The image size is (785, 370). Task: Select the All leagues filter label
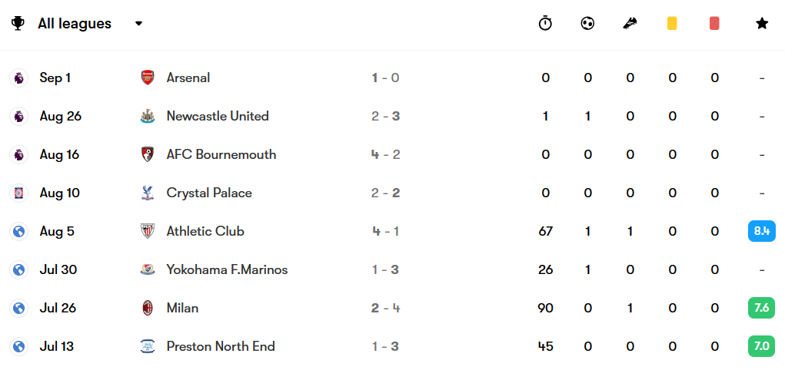pos(75,24)
